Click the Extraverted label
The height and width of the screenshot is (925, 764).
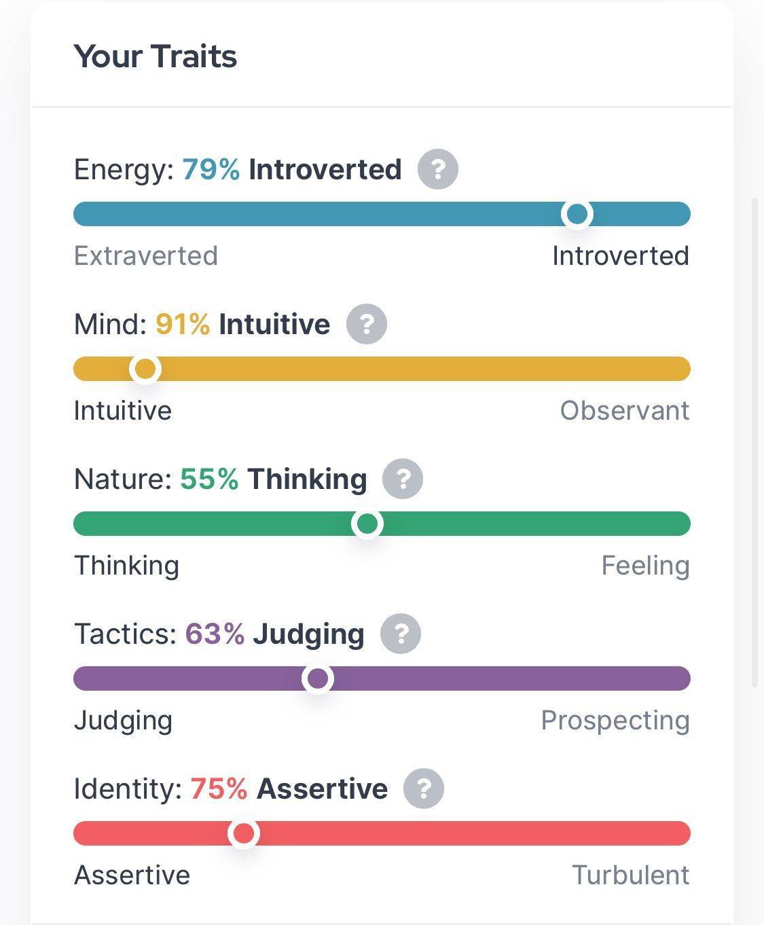click(146, 256)
